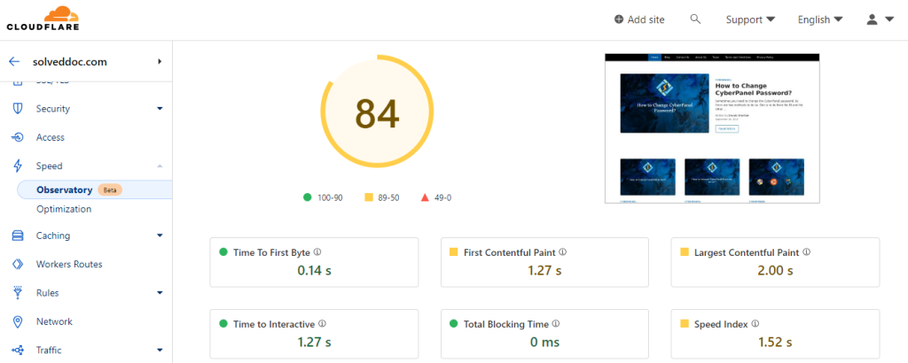The height and width of the screenshot is (363, 908).
Task: Click the Time To First Byte card
Action: coord(314,262)
